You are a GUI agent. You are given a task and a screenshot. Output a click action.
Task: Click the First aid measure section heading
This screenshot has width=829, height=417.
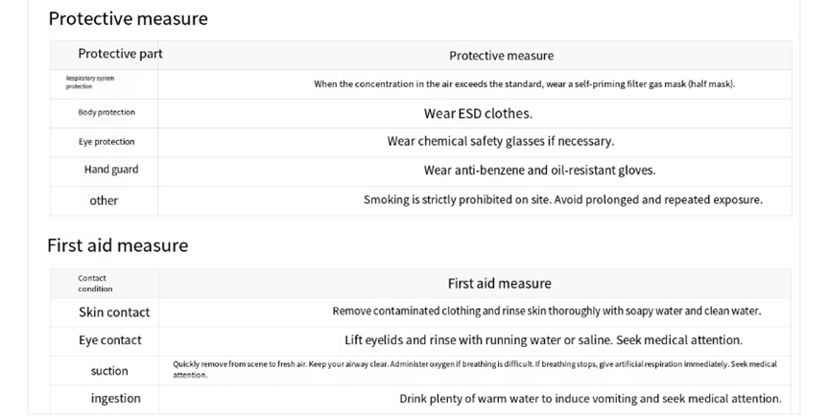tap(117, 245)
